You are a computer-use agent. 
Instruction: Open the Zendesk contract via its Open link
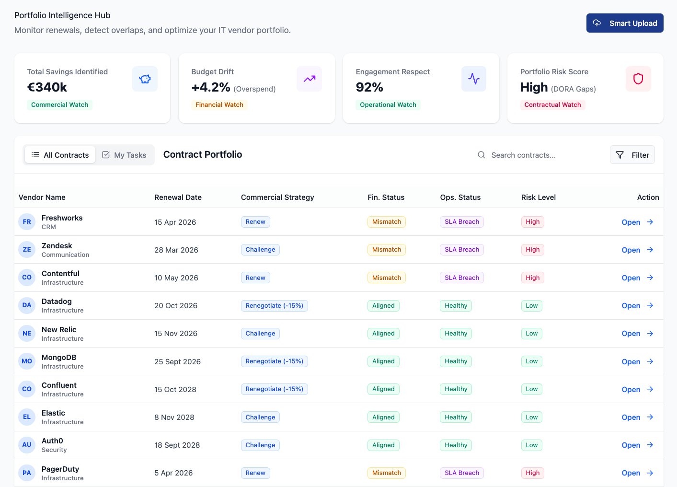tap(631, 250)
